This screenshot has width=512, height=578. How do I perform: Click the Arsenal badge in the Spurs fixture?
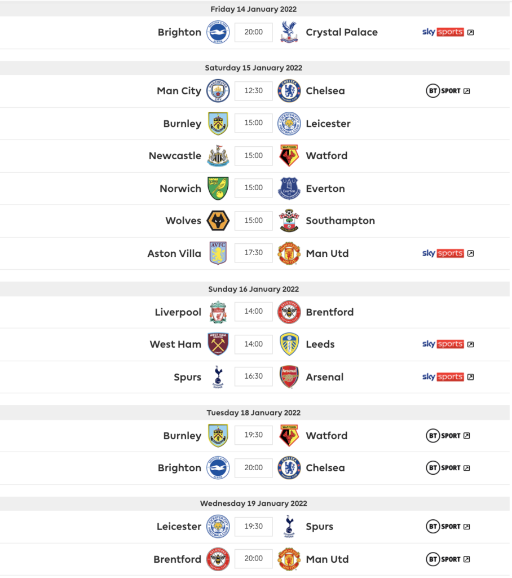(289, 376)
